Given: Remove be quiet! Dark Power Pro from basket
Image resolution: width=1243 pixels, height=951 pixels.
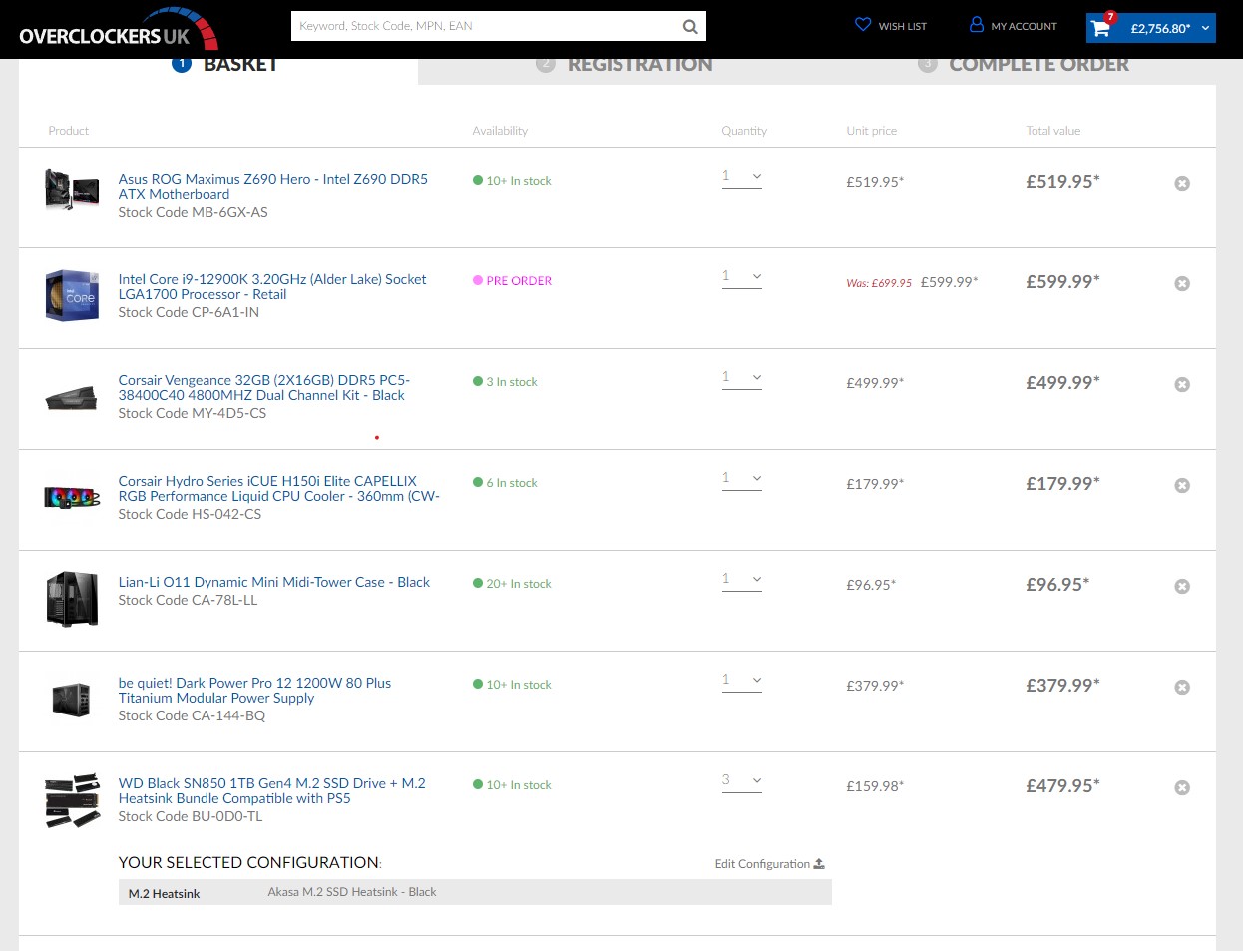Looking at the screenshot, I should click(x=1182, y=687).
